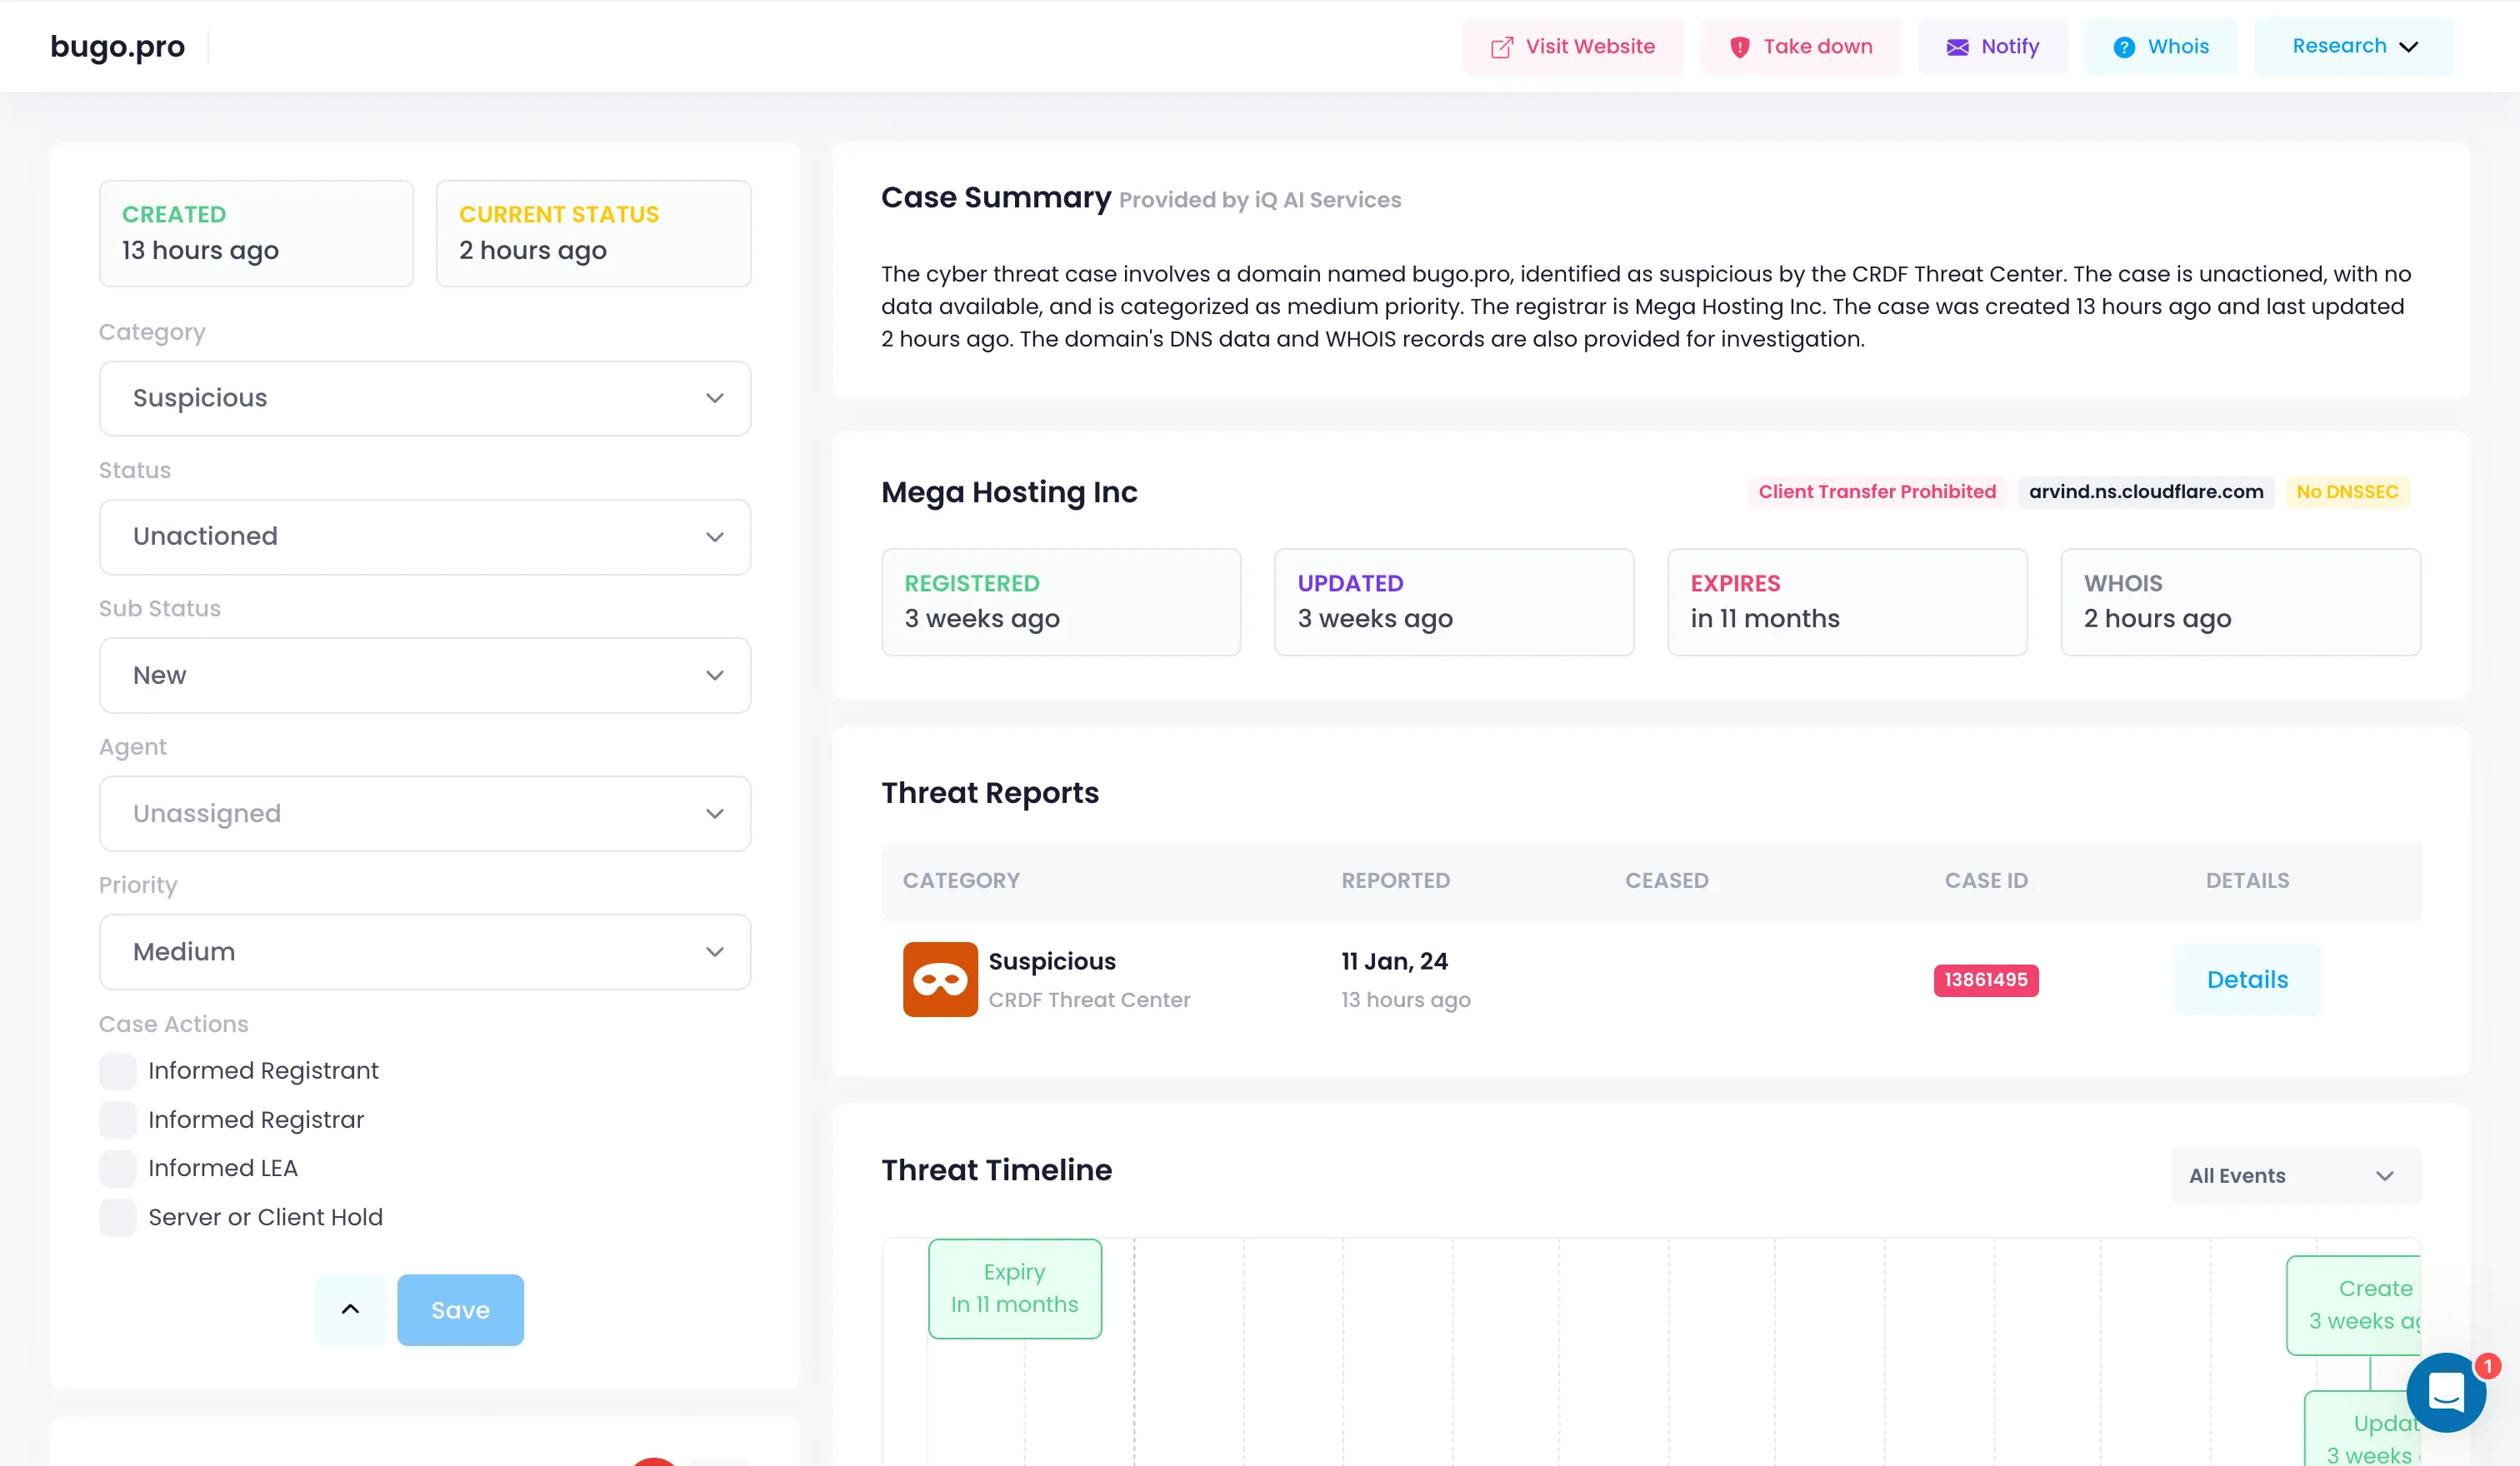Click the Visit Website external link icon
2520x1466 pixels.
point(1501,47)
